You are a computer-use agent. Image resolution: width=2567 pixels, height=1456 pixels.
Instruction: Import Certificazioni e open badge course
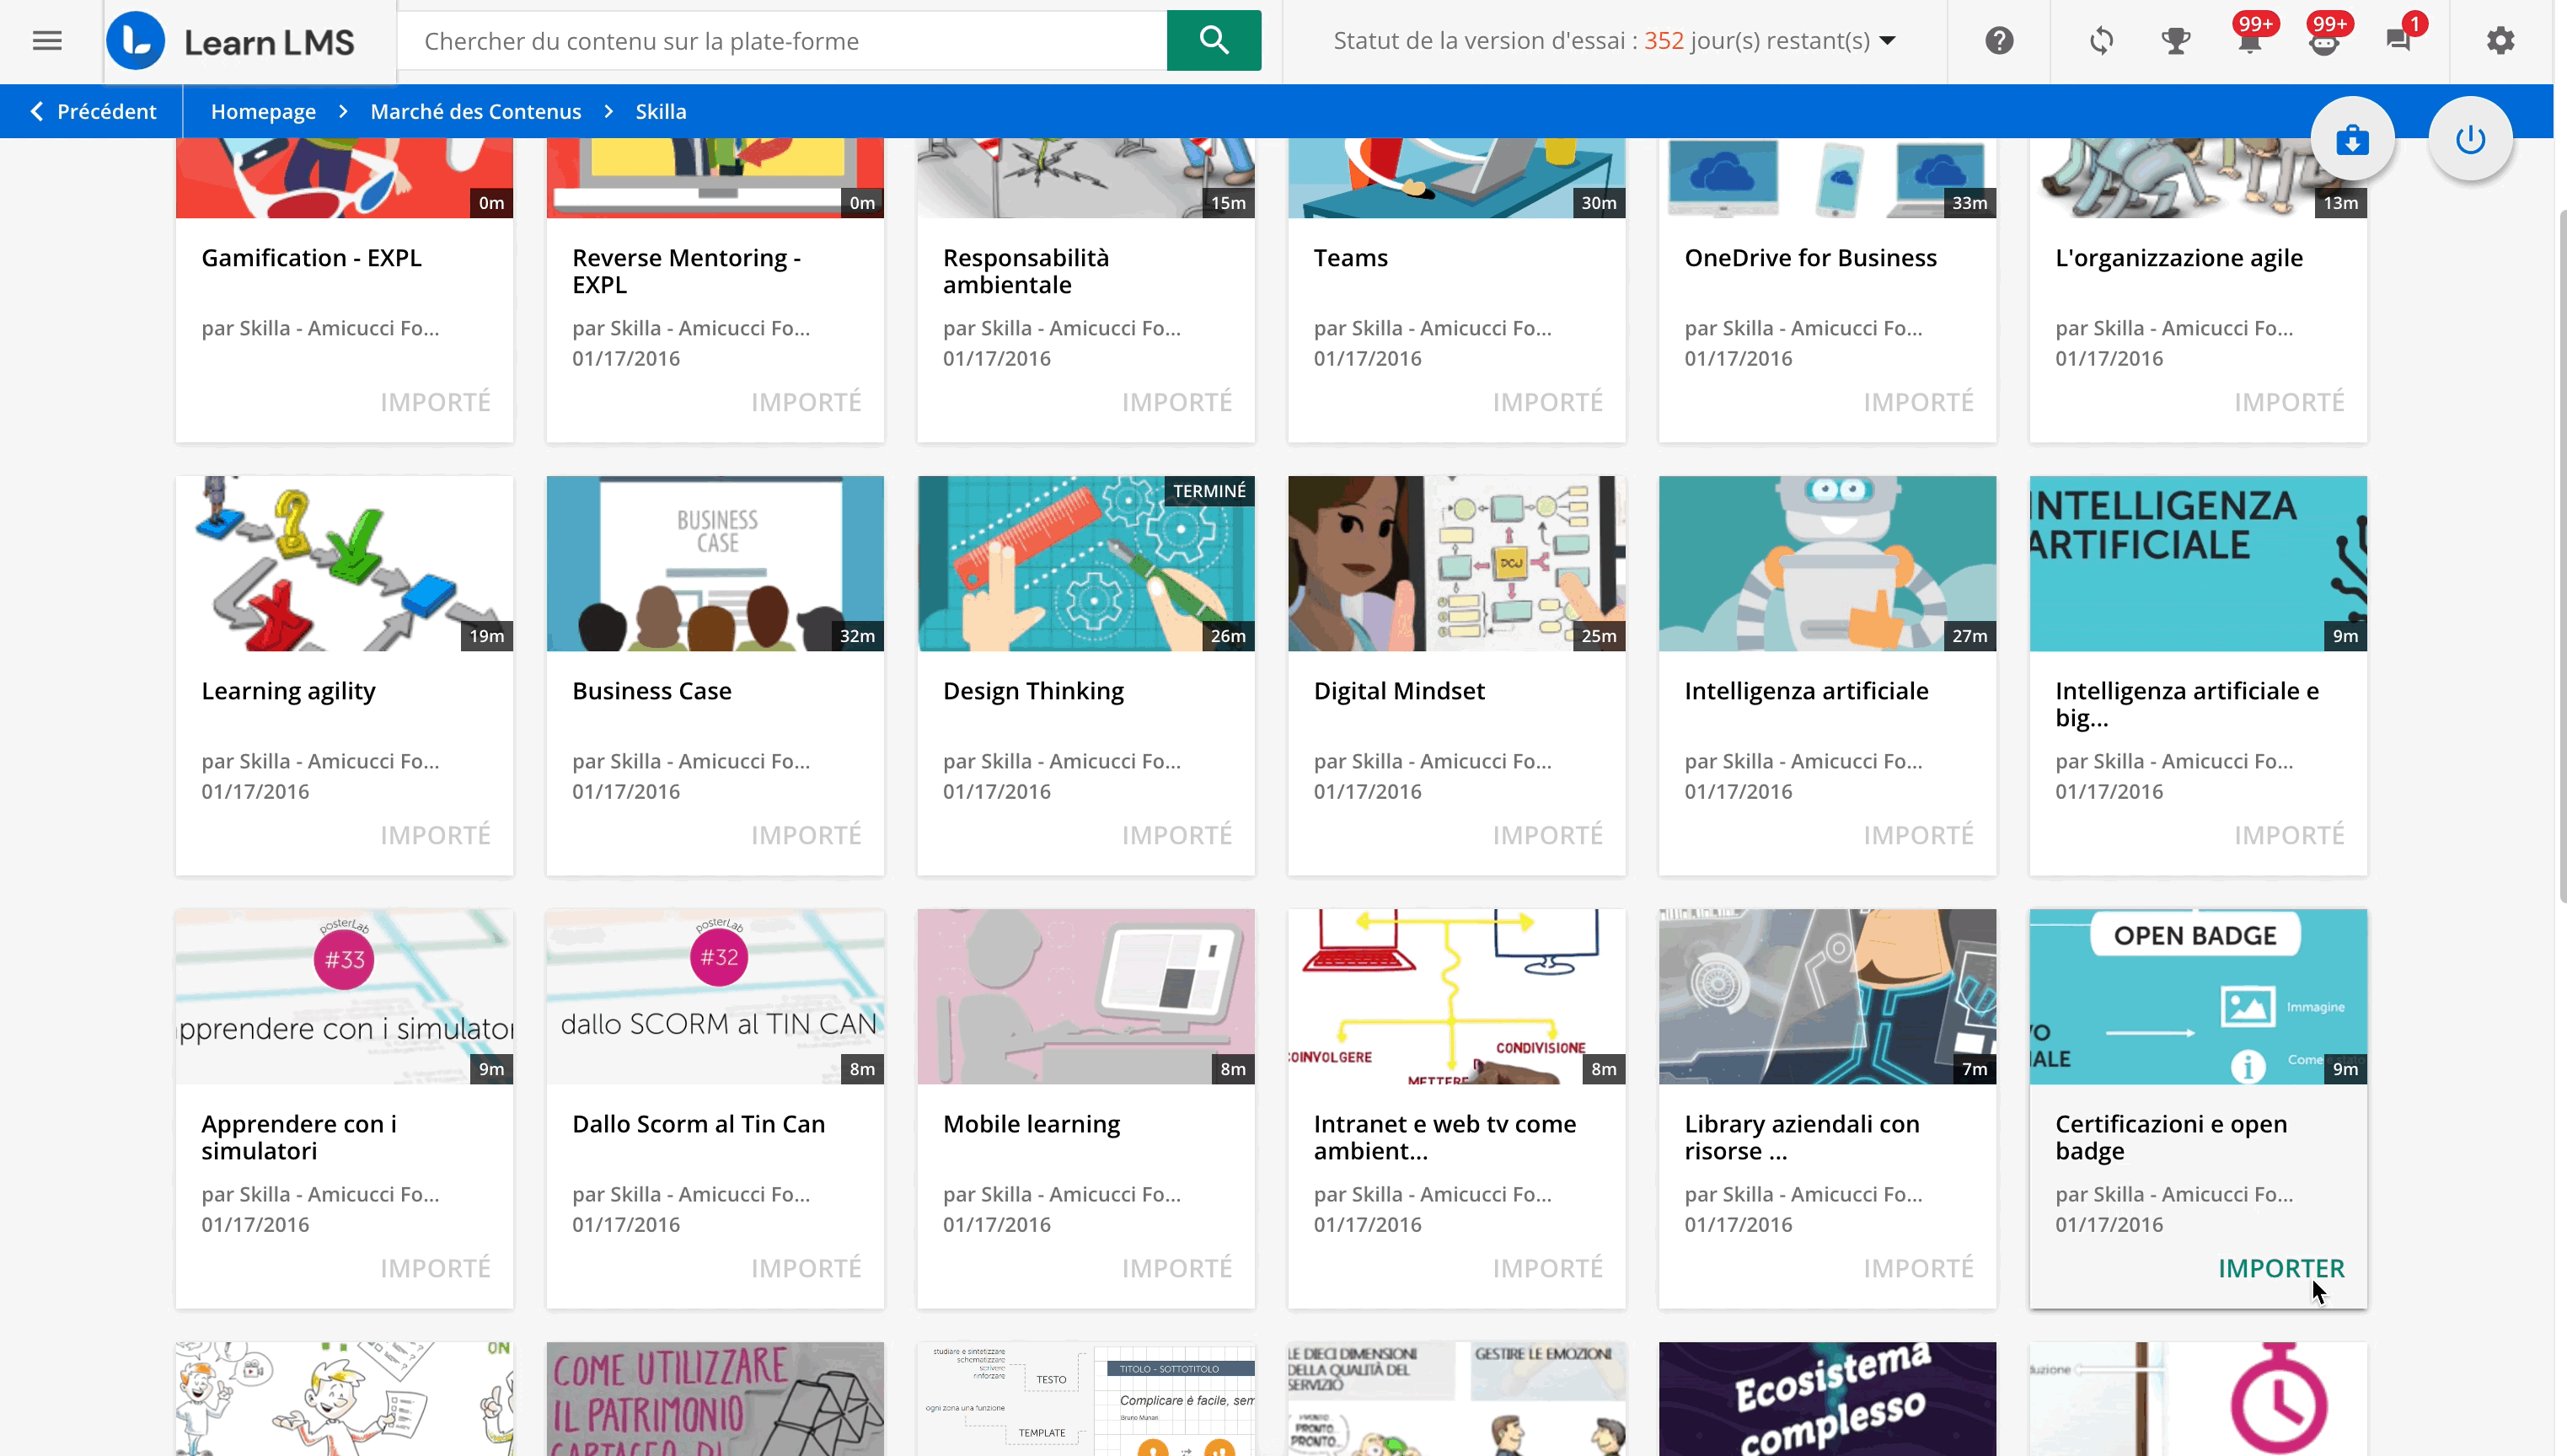point(2281,1268)
